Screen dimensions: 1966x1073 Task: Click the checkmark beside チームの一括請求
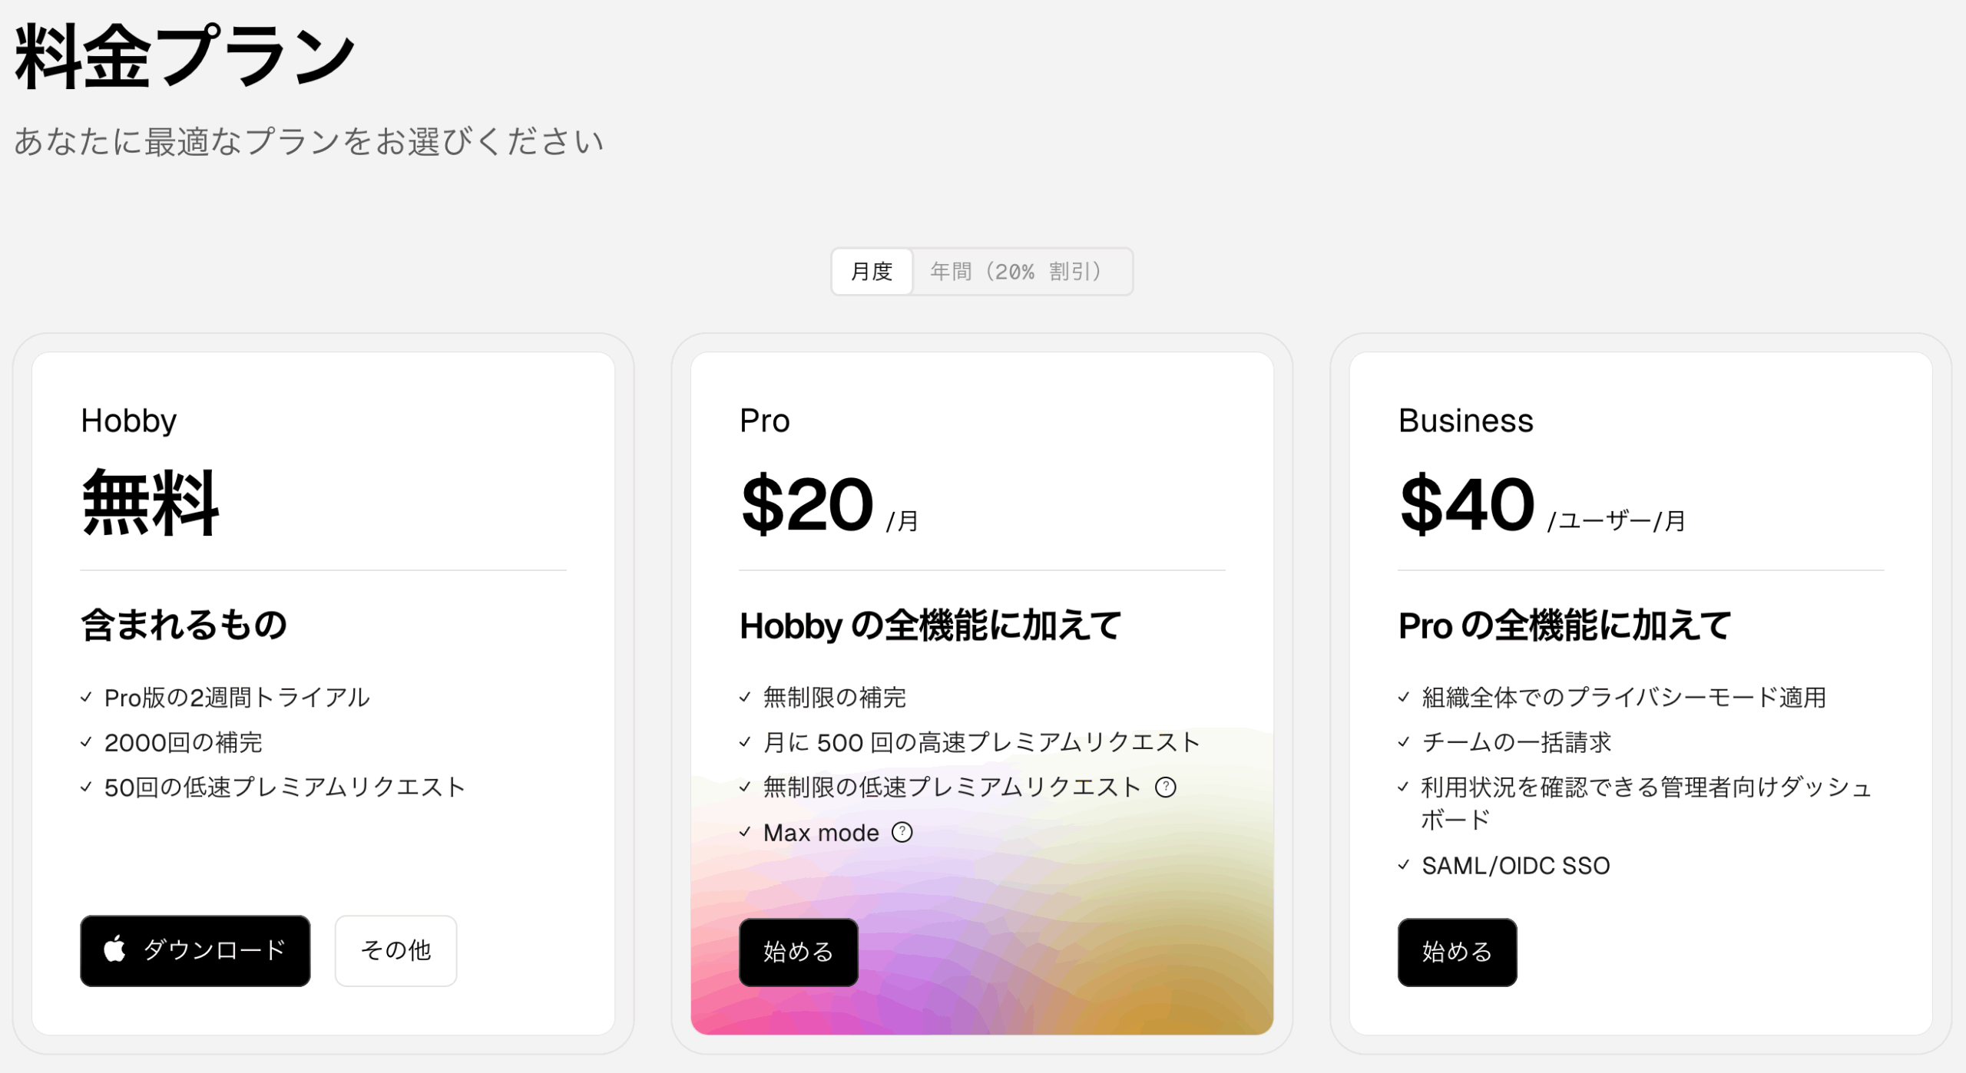click(1404, 741)
